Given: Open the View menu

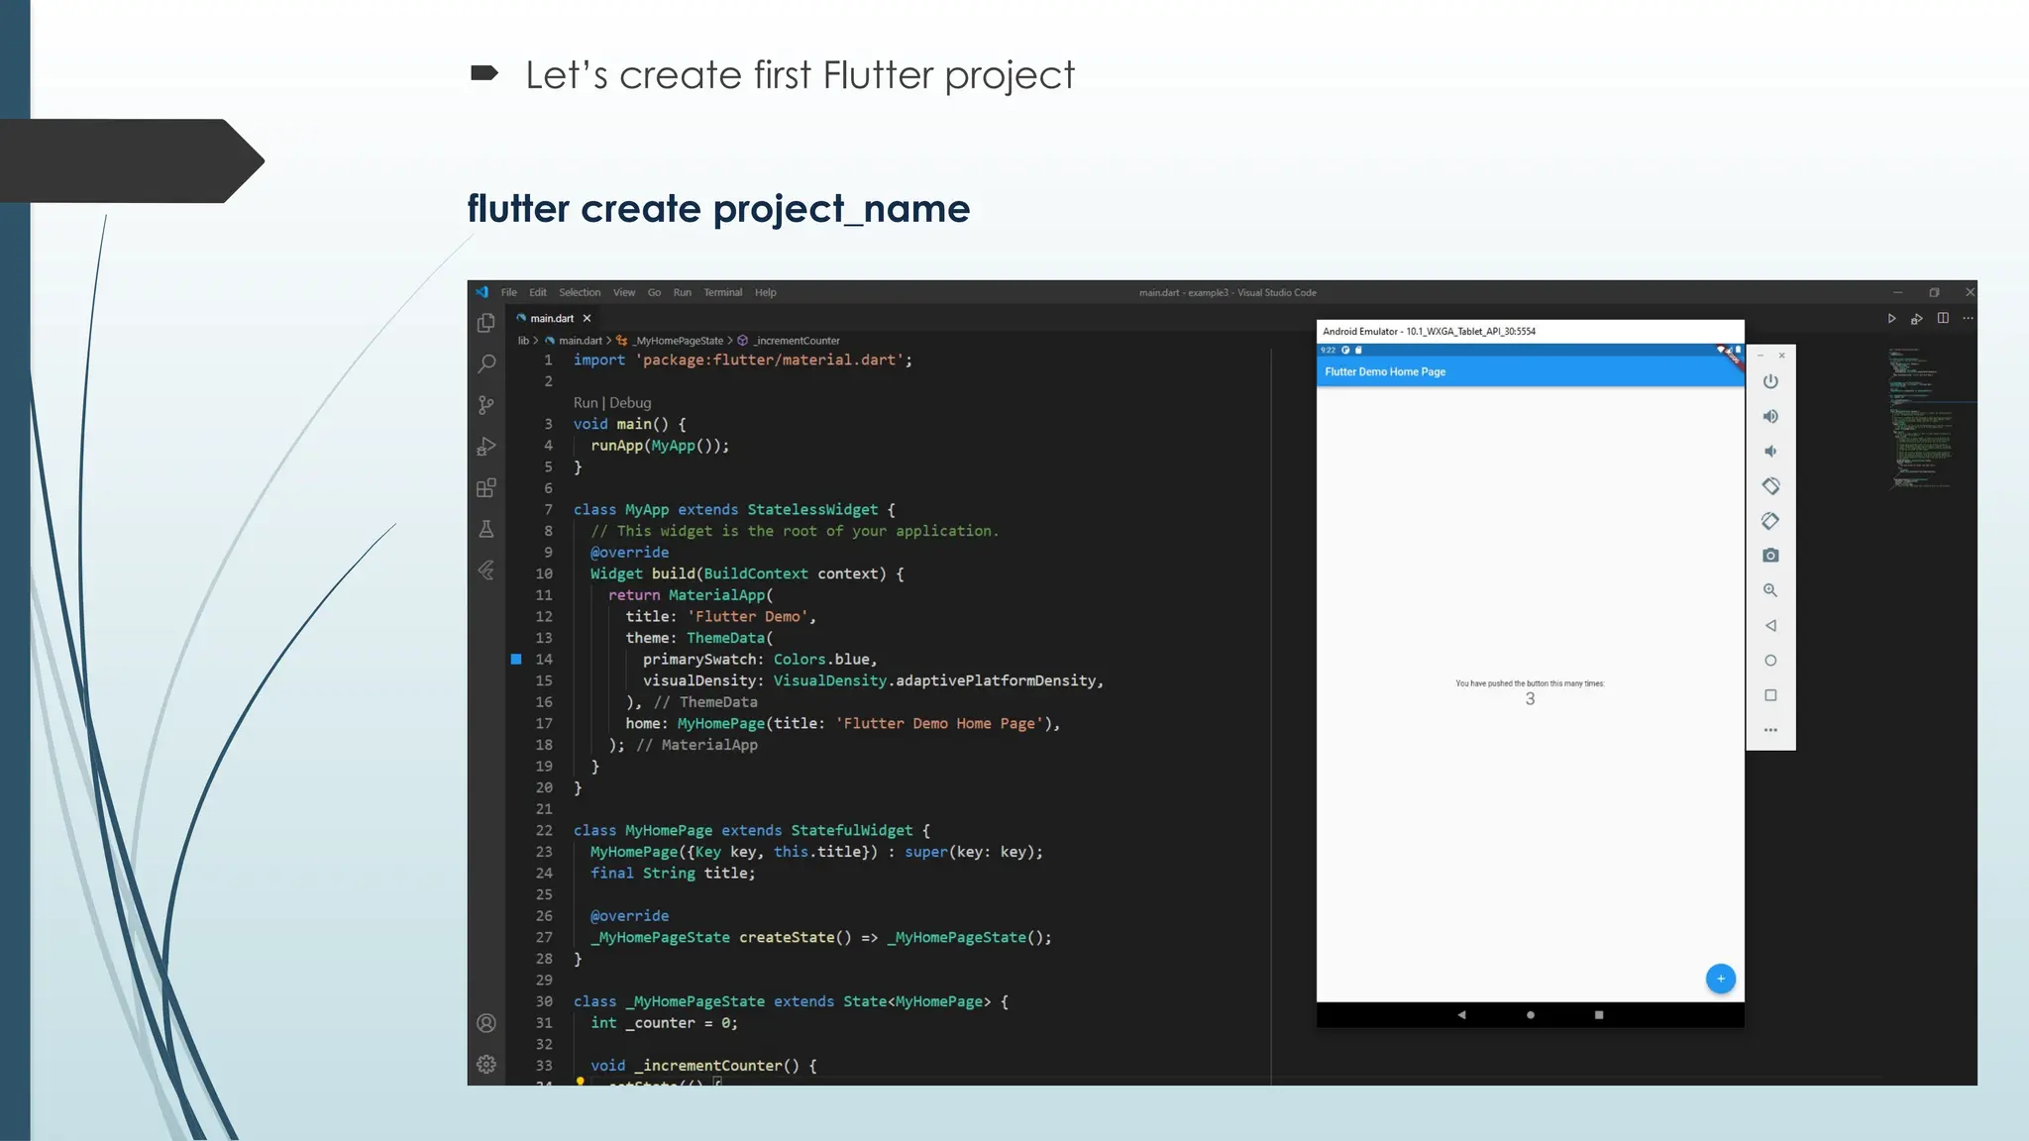Looking at the screenshot, I should pos(624,292).
